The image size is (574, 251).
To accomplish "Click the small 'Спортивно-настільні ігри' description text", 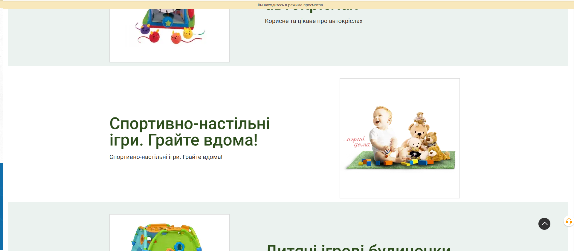I will [166, 157].
